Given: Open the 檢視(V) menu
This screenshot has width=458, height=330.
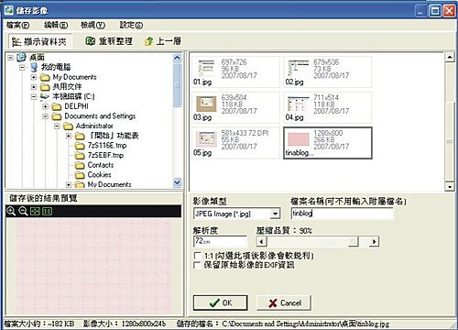Looking at the screenshot, I should pyautogui.click(x=93, y=25).
